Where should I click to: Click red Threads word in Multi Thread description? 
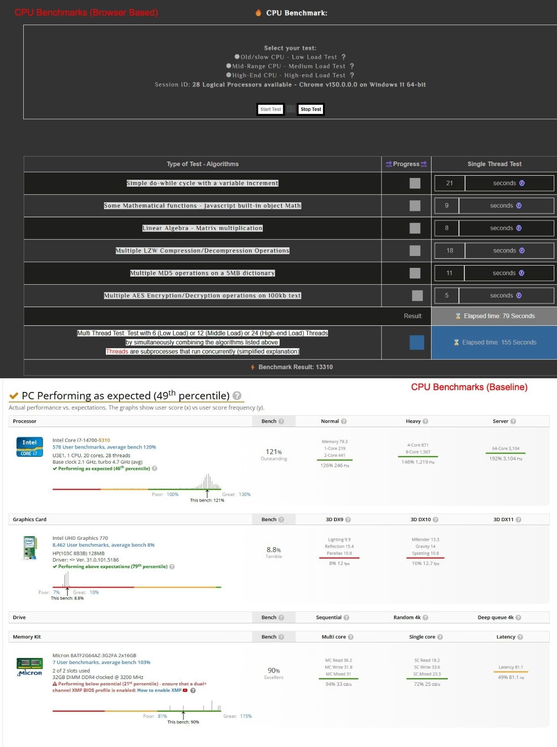(117, 351)
